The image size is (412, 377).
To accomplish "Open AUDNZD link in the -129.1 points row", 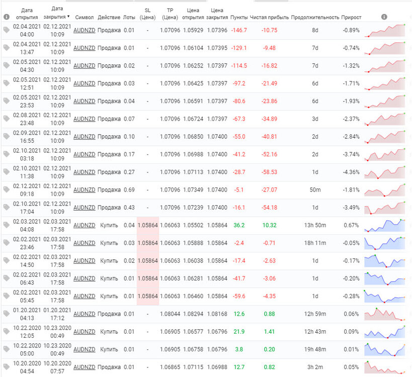I will click(x=84, y=48).
